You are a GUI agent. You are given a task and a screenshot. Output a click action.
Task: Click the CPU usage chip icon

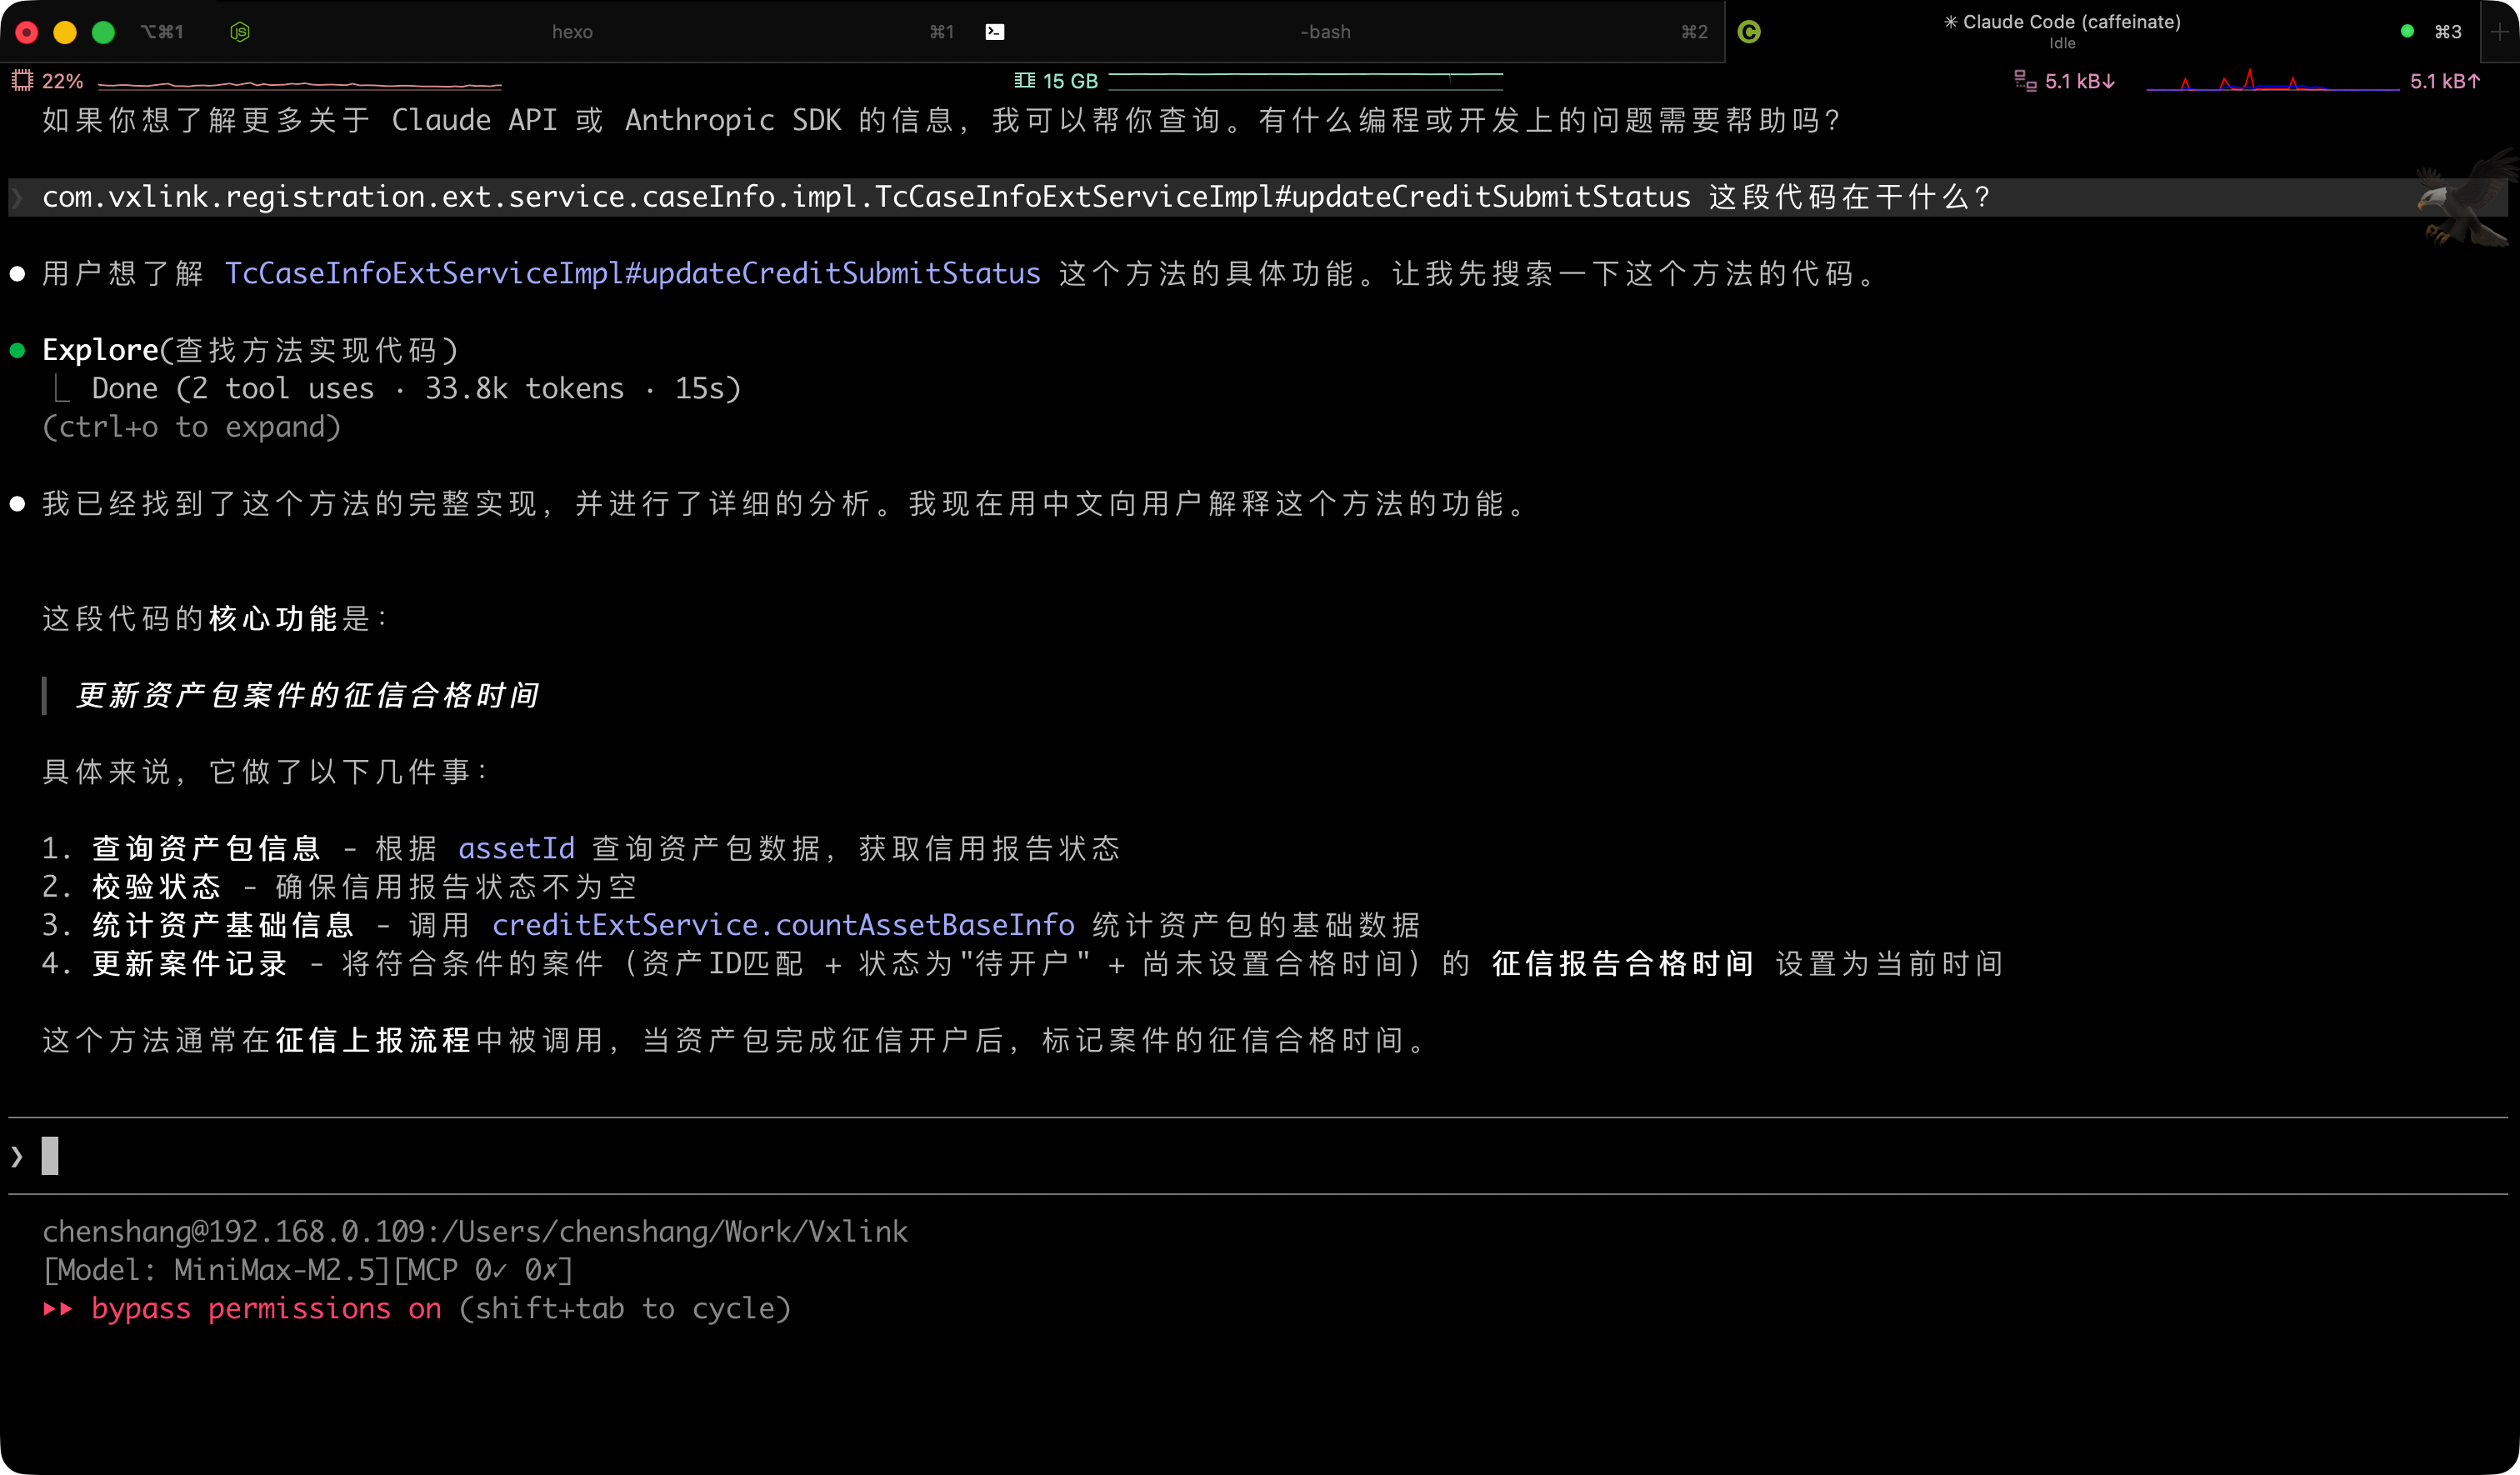(x=22, y=81)
